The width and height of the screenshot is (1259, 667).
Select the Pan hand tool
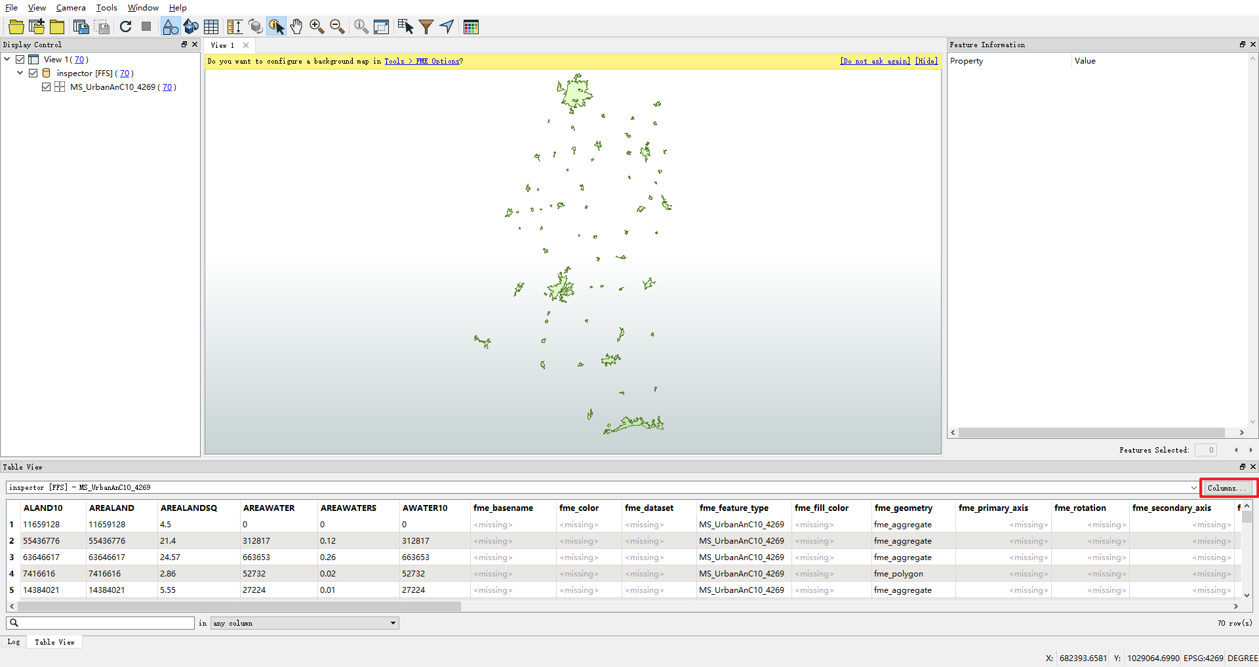coord(296,27)
